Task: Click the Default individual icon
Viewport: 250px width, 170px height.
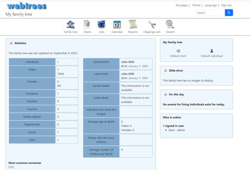Action: click(x=212, y=51)
